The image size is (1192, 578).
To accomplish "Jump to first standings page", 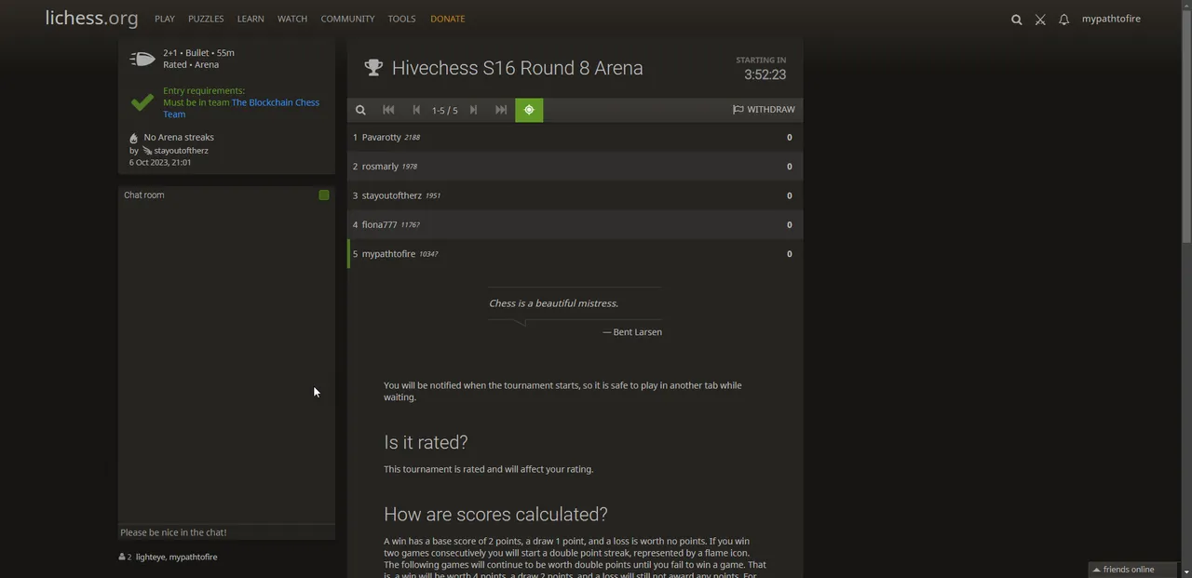I will point(388,110).
